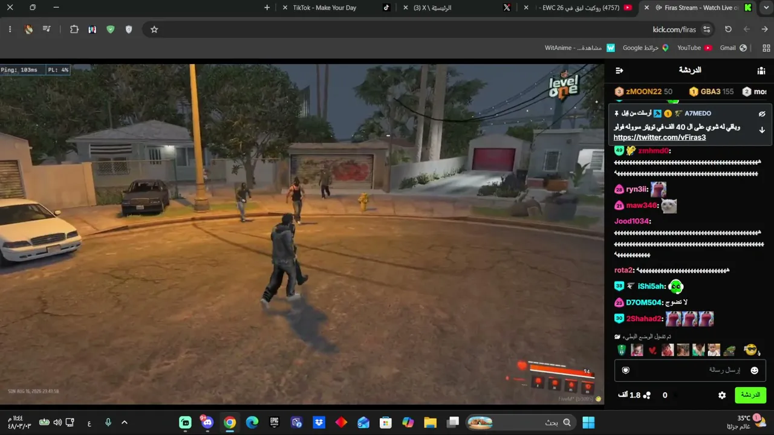Viewport: 774px width, 435px height.
Task: Click the green chat send button
Action: (750, 395)
